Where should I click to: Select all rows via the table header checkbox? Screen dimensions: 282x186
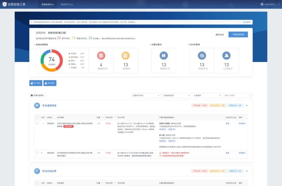point(37,117)
